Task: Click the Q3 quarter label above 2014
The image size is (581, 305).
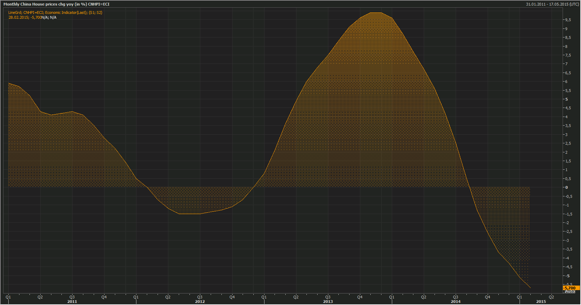Action: coord(456,297)
